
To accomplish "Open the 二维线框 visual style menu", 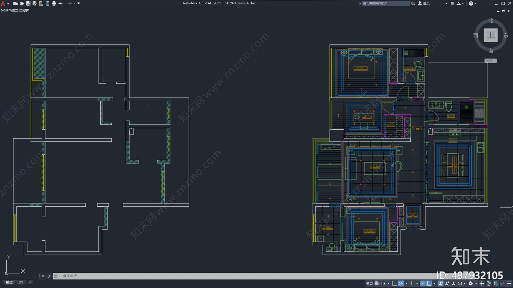I will (22, 11).
